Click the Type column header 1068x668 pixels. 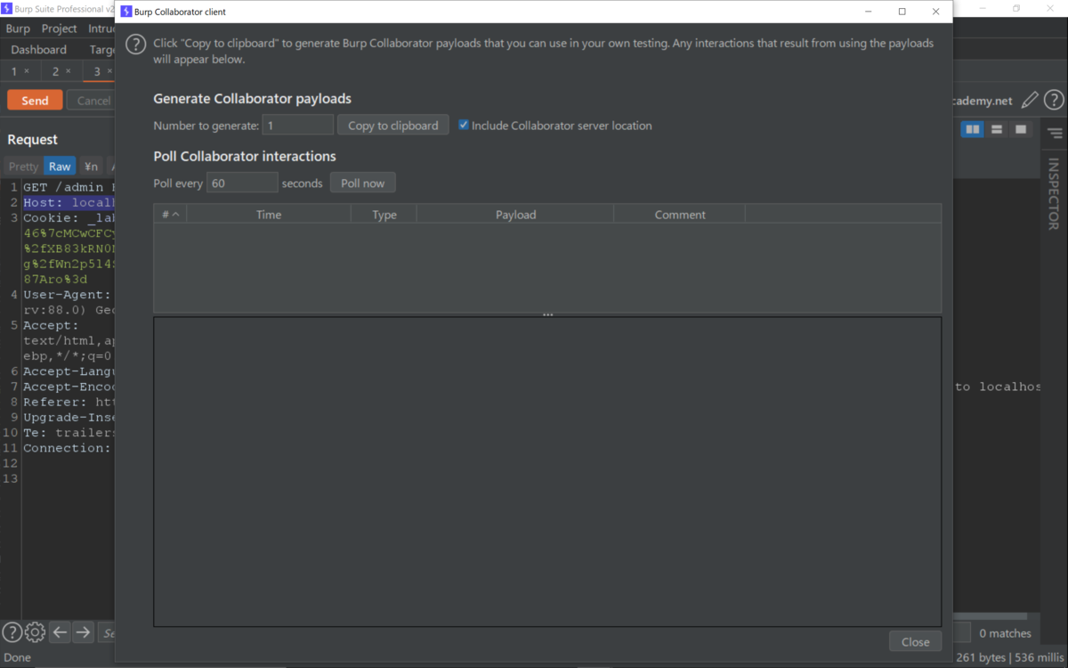(x=384, y=214)
